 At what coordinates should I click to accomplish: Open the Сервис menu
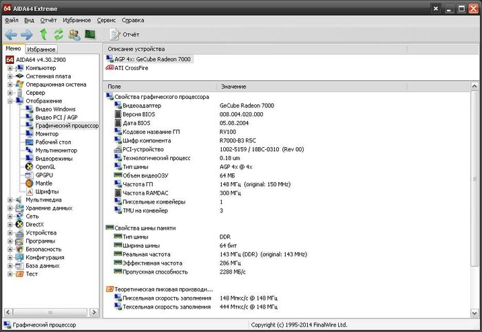pyautogui.click(x=106, y=21)
